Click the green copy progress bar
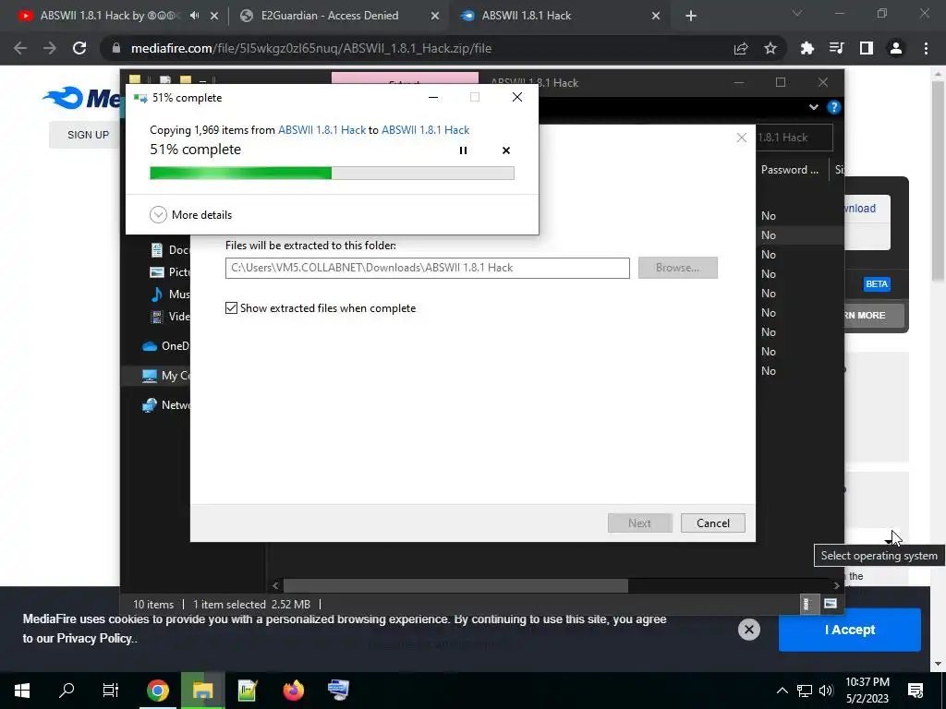Image resolution: width=946 pixels, height=709 pixels. (x=332, y=173)
